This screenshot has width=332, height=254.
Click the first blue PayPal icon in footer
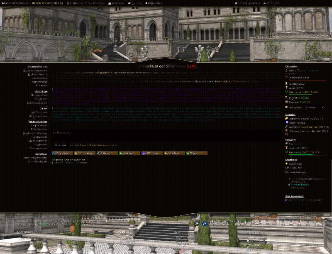coord(197,223)
